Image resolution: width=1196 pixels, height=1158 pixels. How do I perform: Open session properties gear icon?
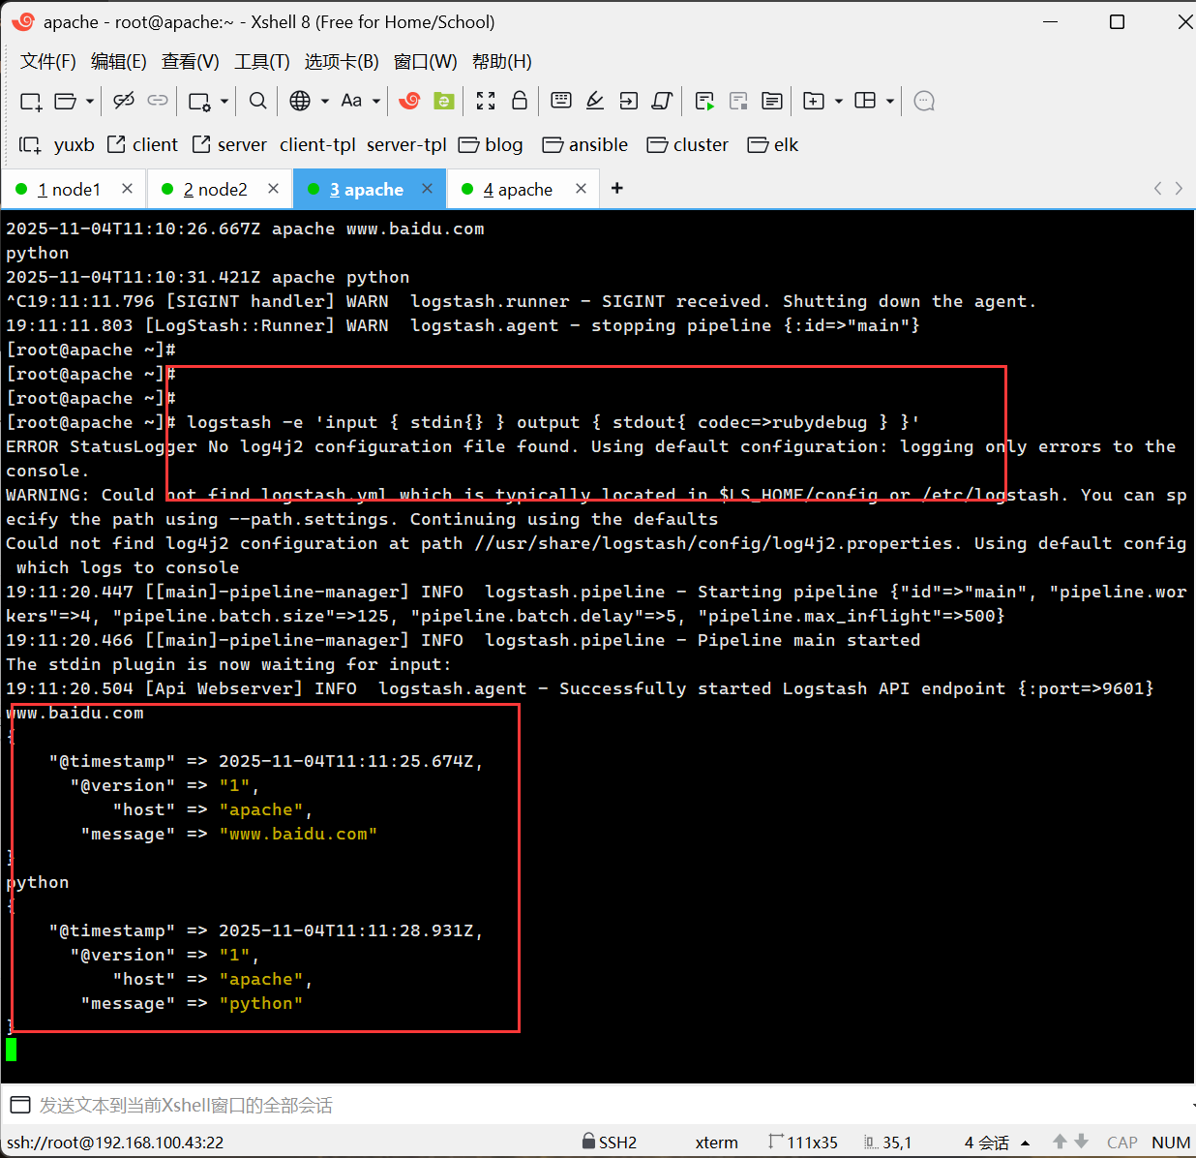(200, 101)
